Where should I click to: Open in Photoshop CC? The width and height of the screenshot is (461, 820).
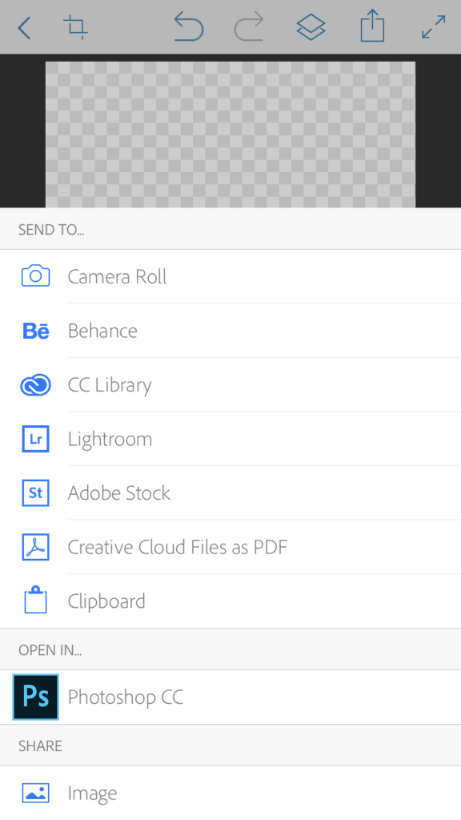click(x=230, y=697)
